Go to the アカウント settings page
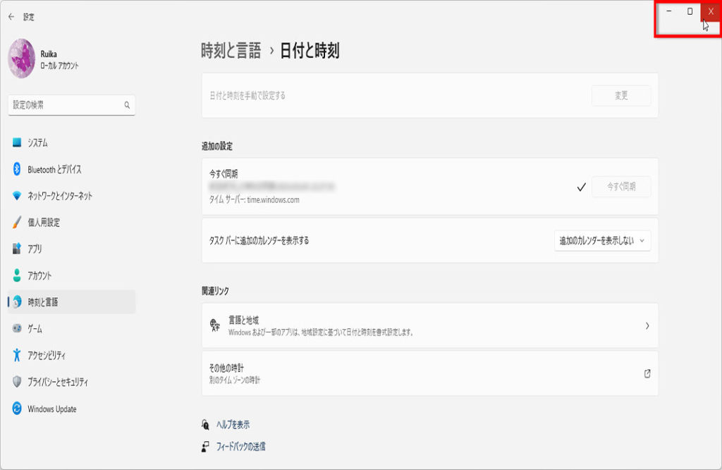 click(x=39, y=276)
